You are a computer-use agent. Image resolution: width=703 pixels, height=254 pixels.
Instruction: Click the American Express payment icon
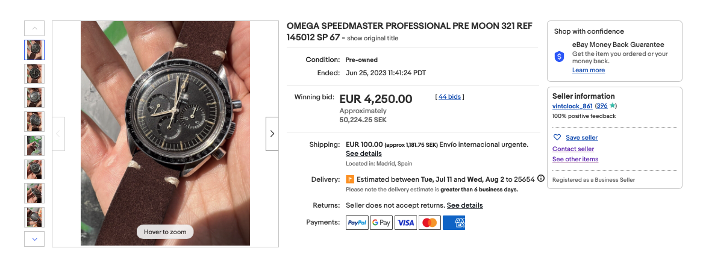pos(454,223)
